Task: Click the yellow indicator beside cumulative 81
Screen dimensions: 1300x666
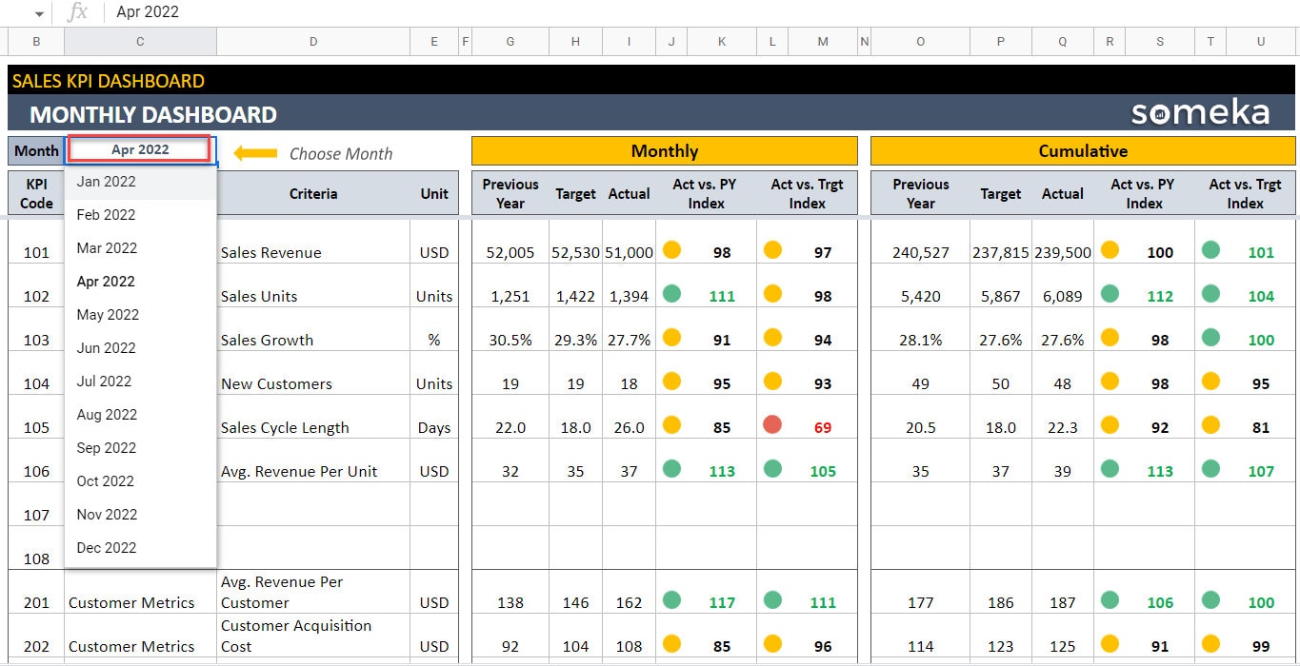Action: coord(1210,424)
